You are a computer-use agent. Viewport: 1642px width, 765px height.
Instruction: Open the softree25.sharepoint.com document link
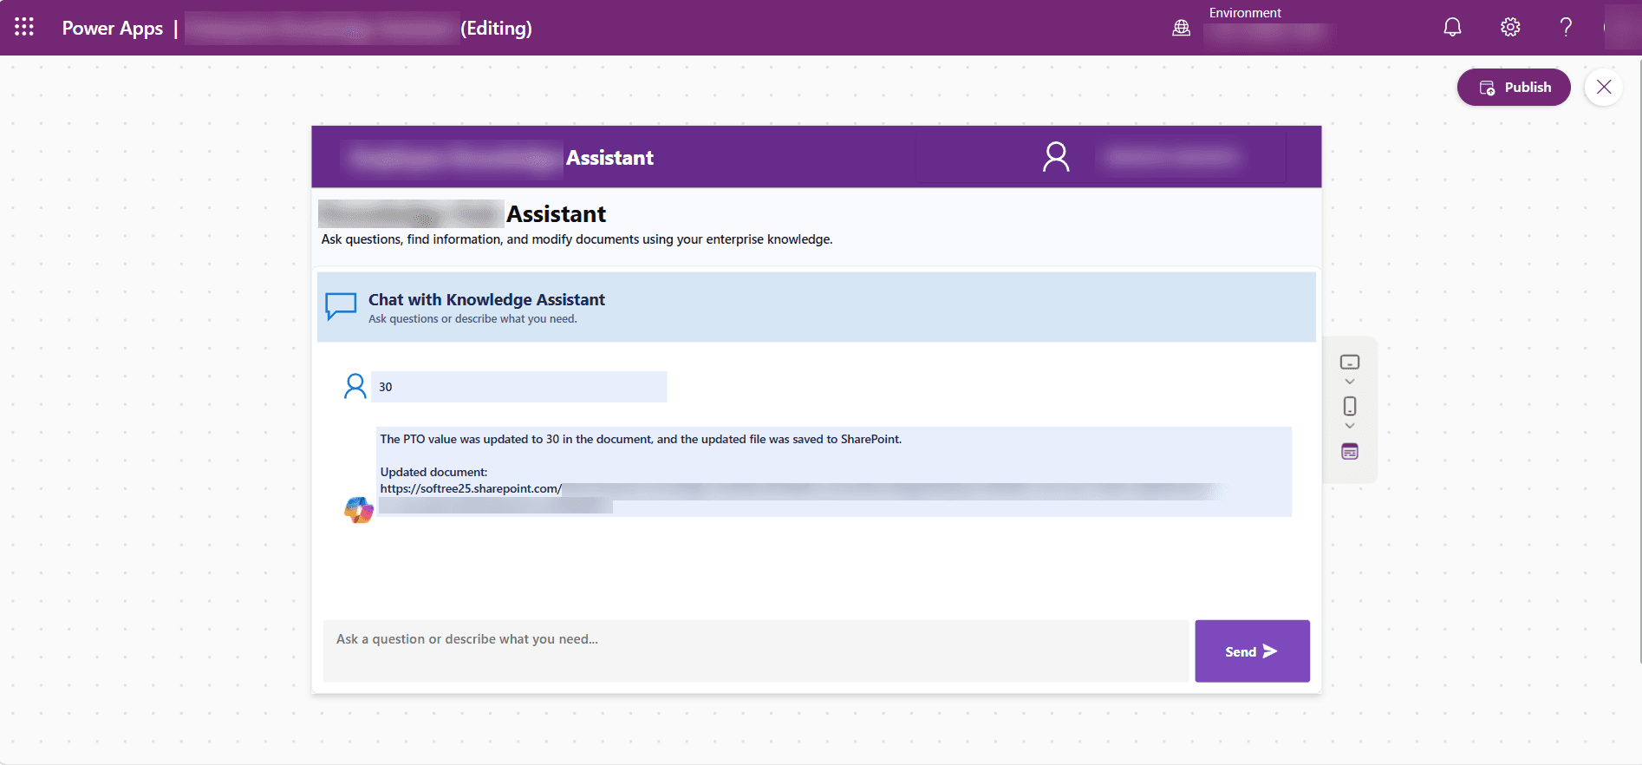pos(471,488)
